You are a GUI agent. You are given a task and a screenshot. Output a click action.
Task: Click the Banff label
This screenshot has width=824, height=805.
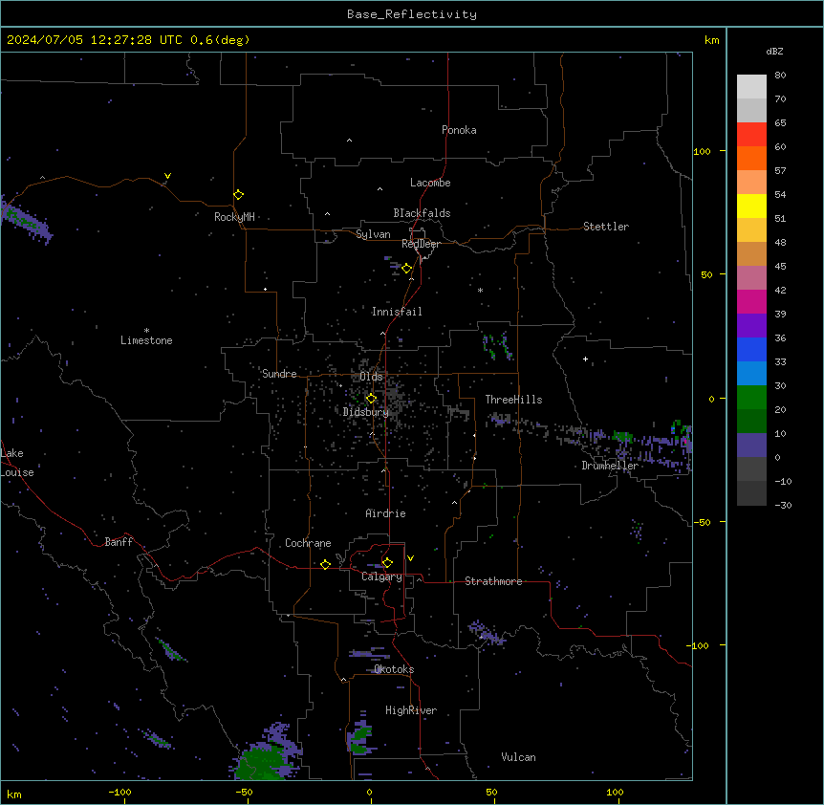click(119, 542)
